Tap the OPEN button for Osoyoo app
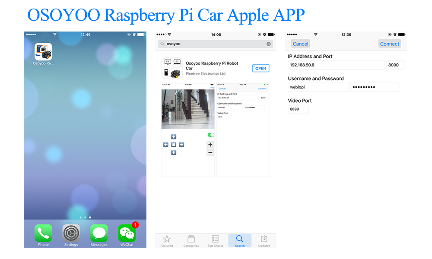The image size is (432, 259). 260,68
